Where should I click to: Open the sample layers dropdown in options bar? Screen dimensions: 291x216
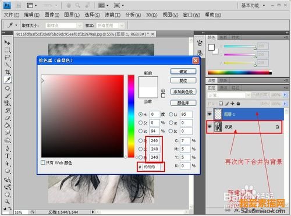122,26
